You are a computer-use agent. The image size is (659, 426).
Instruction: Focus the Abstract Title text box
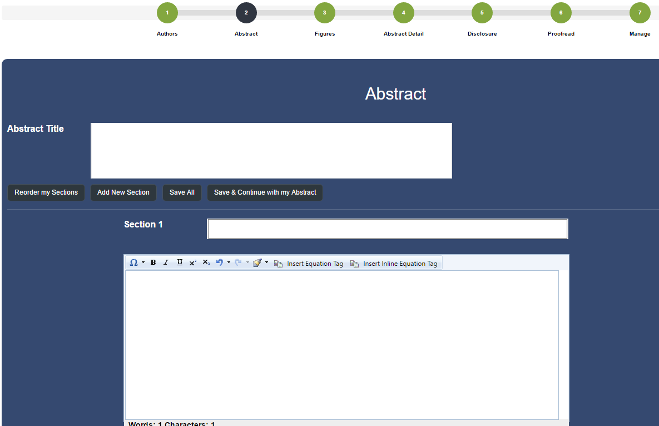pos(271,151)
